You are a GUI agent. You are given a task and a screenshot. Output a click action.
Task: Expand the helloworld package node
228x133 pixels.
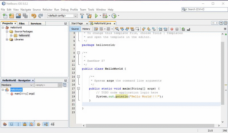point(11,36)
